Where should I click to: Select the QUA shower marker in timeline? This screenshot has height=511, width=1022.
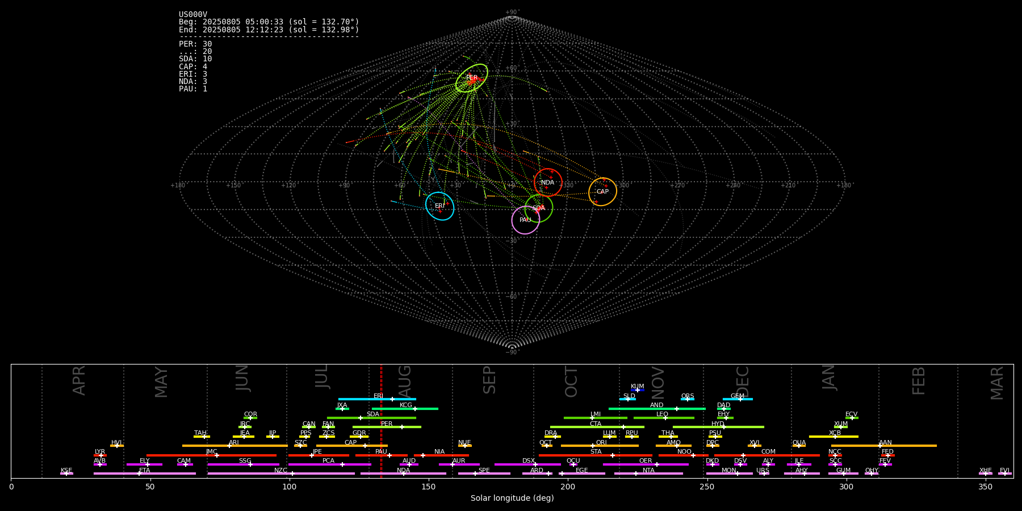pyautogui.click(x=799, y=446)
